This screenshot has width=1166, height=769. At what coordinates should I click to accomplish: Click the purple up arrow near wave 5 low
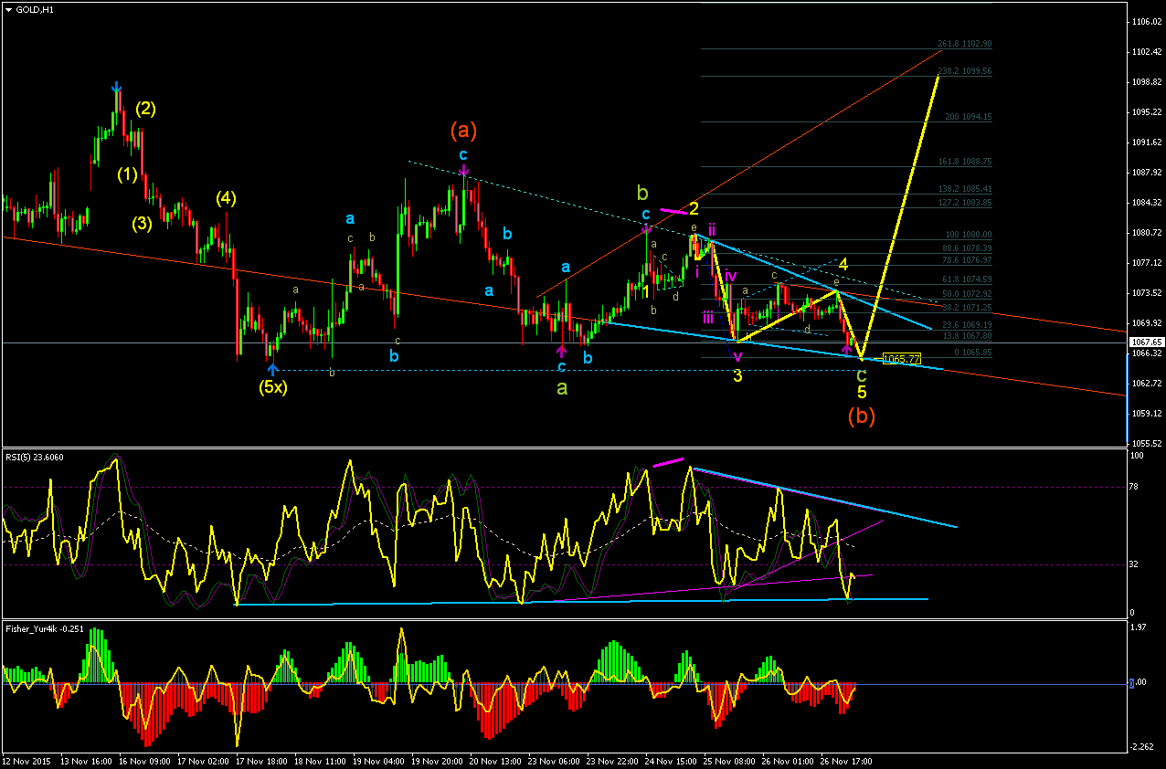point(847,350)
